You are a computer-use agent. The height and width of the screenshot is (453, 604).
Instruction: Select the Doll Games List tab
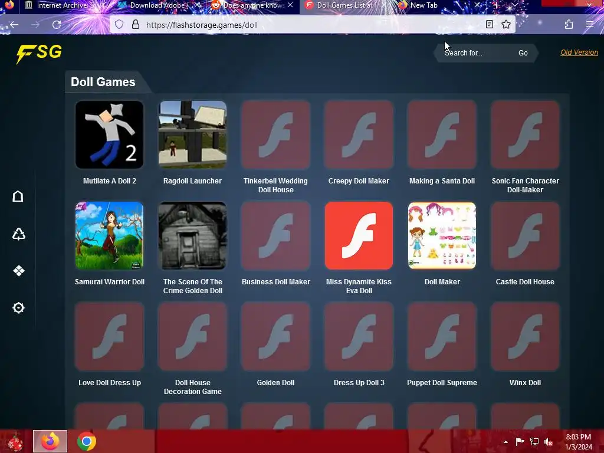pyautogui.click(x=344, y=5)
